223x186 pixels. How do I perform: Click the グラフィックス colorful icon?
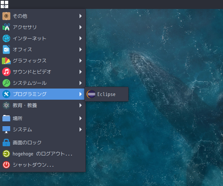pos(6,61)
